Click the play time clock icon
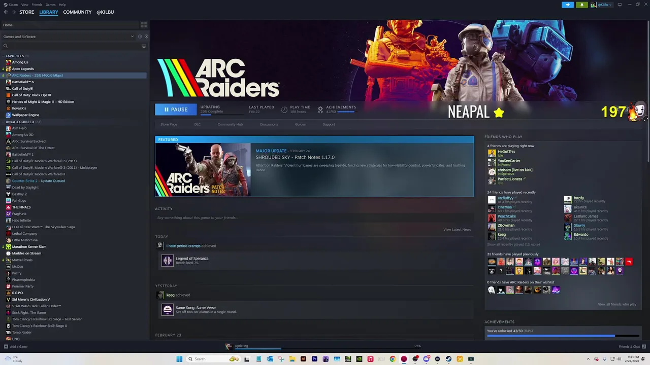Viewport: 650px width, 365px height. [x=284, y=109]
